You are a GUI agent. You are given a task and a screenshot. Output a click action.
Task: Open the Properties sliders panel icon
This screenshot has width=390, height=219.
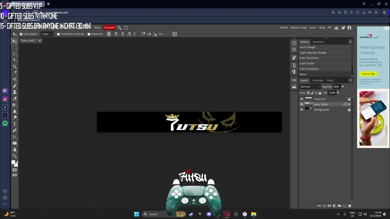294,49
